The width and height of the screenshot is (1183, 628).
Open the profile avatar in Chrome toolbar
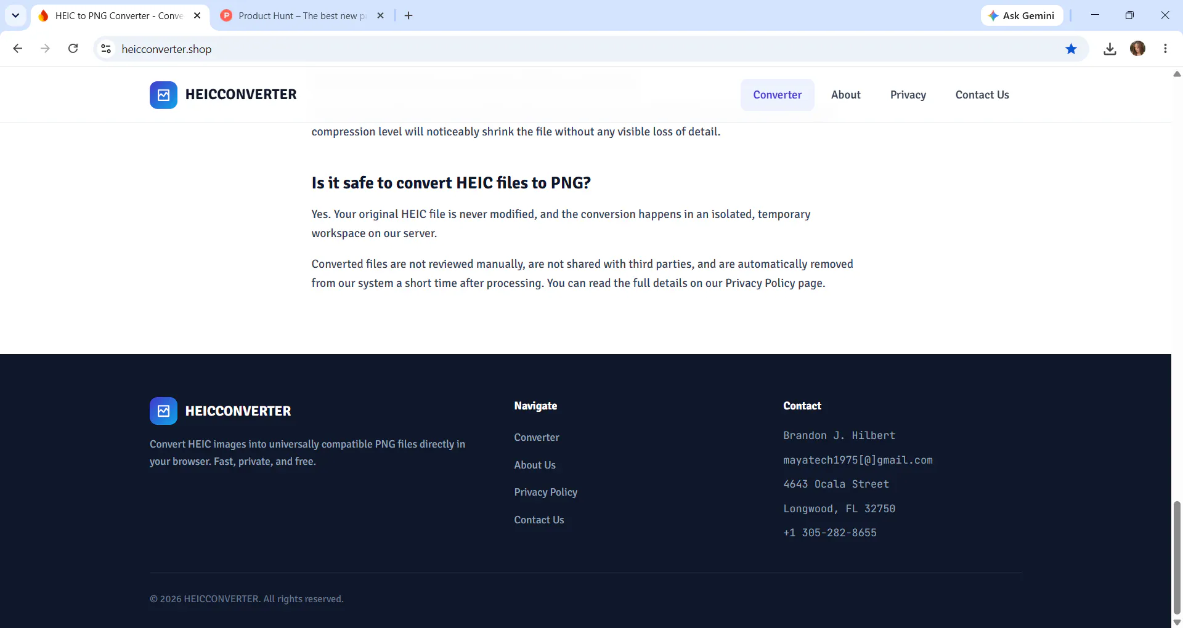point(1137,49)
